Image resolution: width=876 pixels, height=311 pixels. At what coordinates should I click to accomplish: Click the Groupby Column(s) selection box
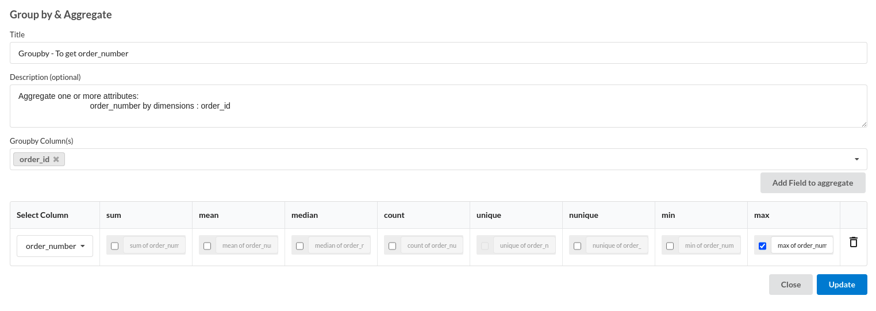(x=439, y=159)
